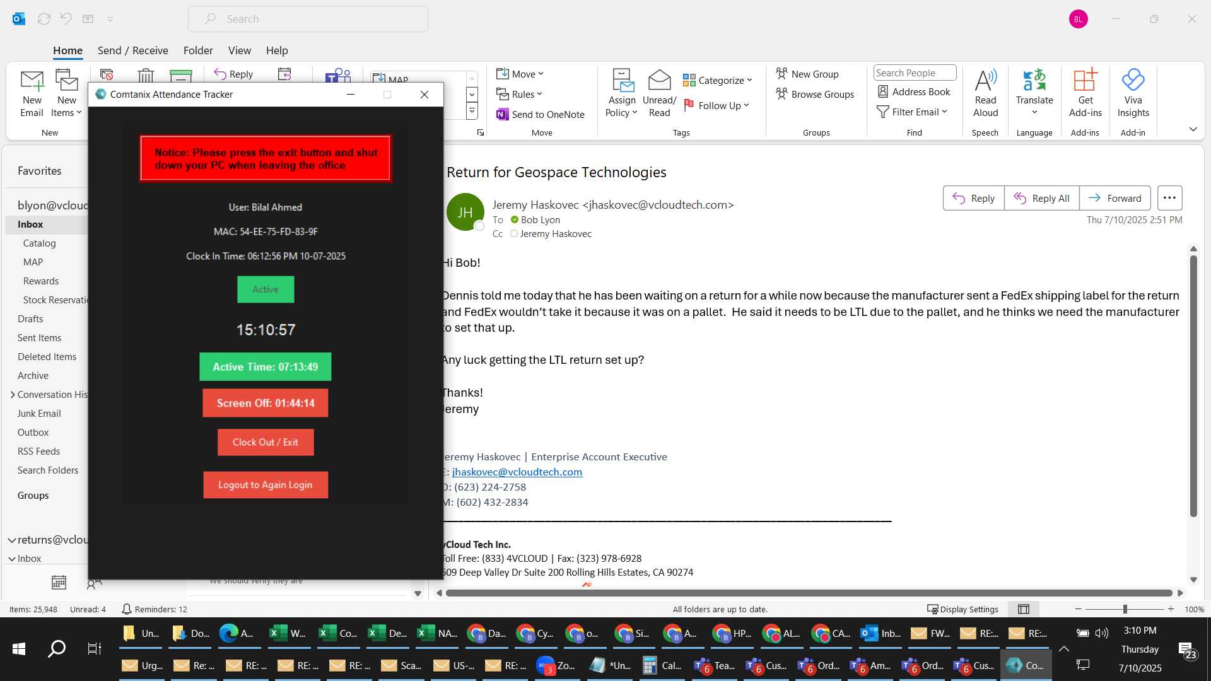Image resolution: width=1211 pixels, height=681 pixels.
Task: Click the Send/Receive all folders icon in title bar
Action: pyautogui.click(x=44, y=19)
